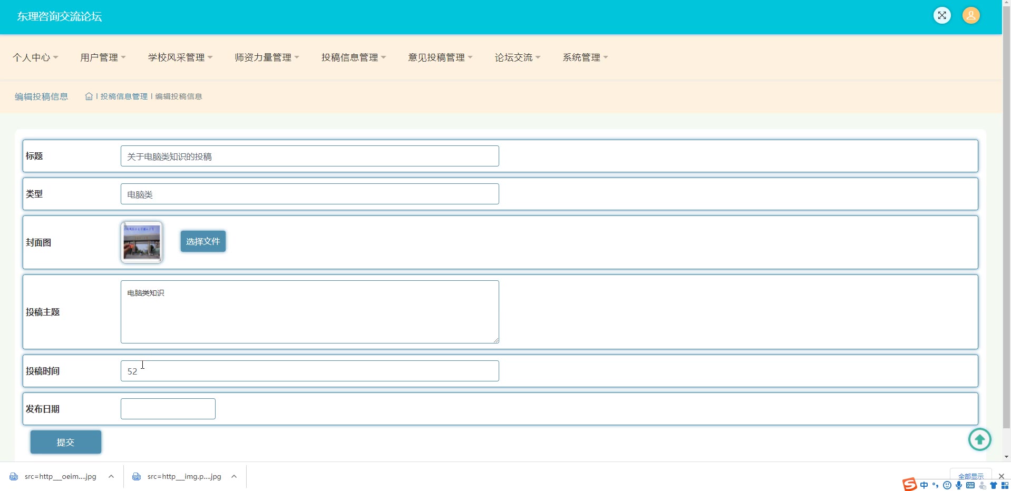Screen dimensions: 1011x491
Task: Open the IME toolbox grid icon
Action: [1005, 485]
